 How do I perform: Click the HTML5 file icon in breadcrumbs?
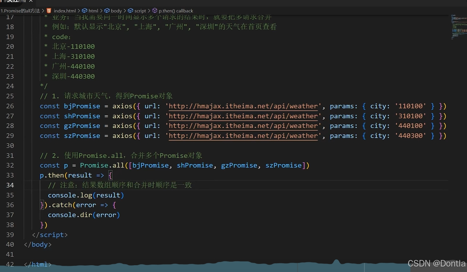click(x=49, y=11)
